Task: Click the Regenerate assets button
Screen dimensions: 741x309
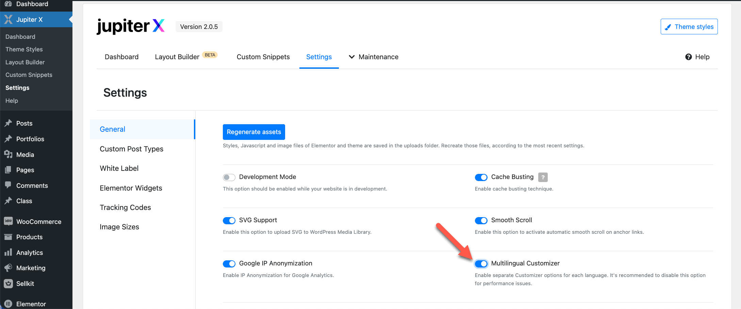Action: tap(254, 132)
